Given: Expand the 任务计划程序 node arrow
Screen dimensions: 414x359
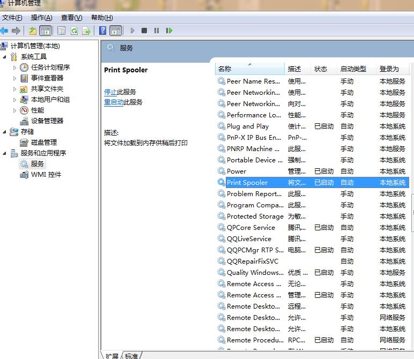Looking at the screenshot, I should 14,68.
